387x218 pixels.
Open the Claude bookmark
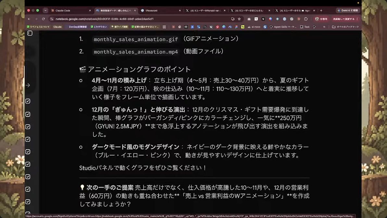coord(57,27)
